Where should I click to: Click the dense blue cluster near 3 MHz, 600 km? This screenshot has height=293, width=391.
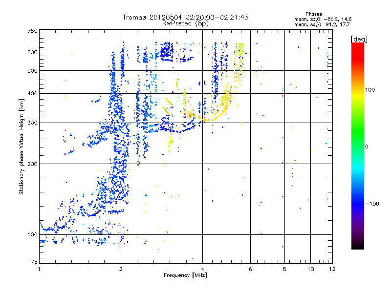coord(167,52)
